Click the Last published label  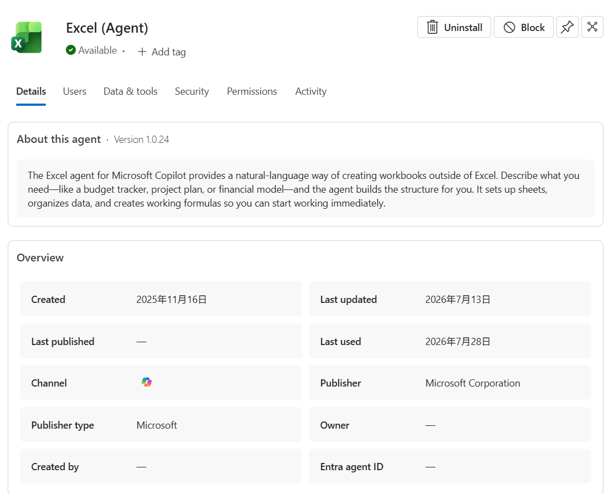pyautogui.click(x=63, y=341)
